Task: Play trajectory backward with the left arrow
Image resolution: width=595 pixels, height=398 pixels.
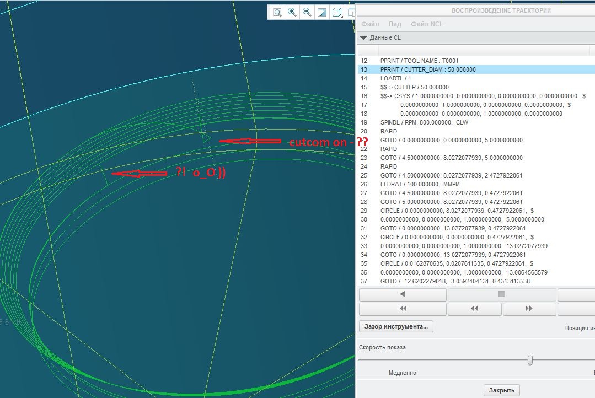Action: [x=403, y=294]
